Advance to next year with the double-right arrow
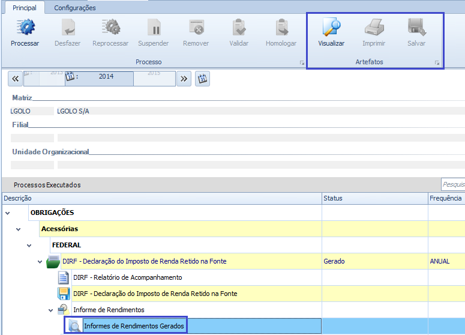This screenshot has width=465, height=335. tap(184, 79)
